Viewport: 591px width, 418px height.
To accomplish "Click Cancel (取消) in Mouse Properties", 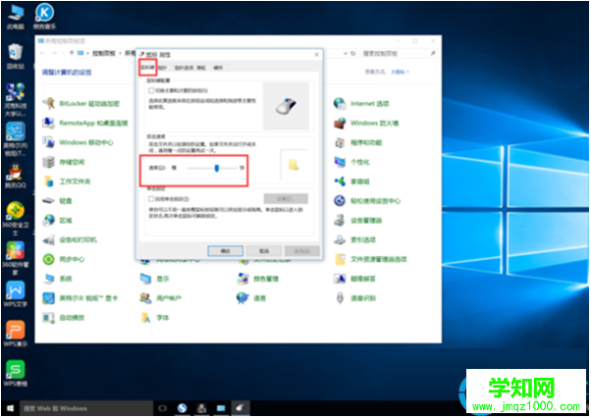I will (x=264, y=251).
